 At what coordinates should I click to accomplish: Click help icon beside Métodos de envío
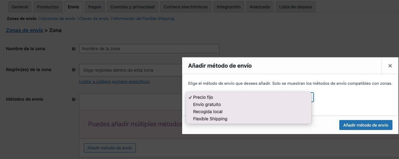[74, 99]
